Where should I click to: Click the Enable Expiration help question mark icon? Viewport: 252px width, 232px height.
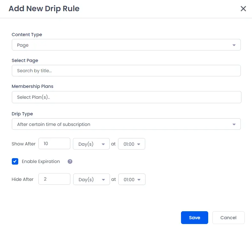pos(70,161)
